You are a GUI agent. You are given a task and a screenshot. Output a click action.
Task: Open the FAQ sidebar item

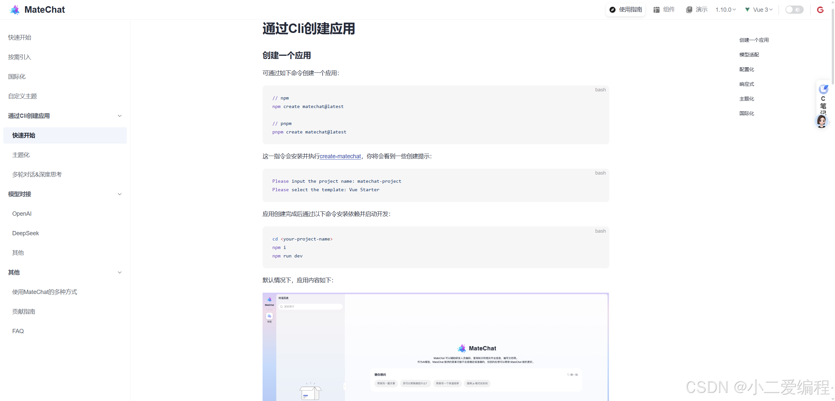[x=18, y=331]
